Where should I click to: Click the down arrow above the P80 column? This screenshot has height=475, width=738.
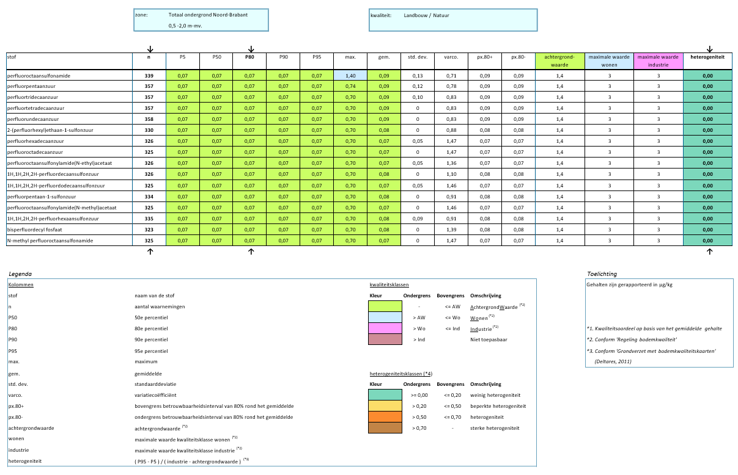(x=251, y=49)
